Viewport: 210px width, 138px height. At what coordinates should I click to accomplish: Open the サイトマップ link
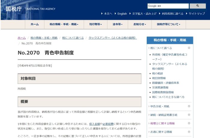click(x=197, y=14)
